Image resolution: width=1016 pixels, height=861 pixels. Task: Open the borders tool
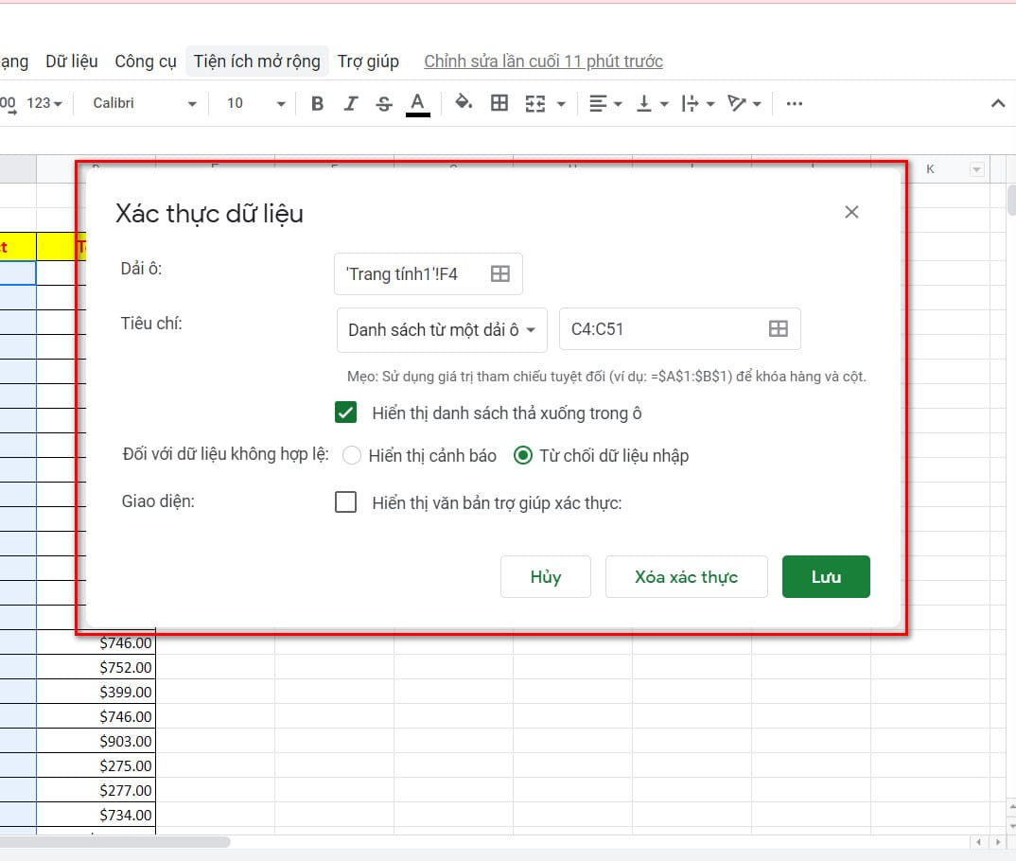tap(499, 103)
